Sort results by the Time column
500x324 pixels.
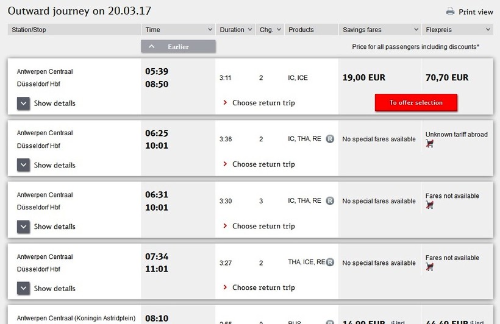coord(177,29)
